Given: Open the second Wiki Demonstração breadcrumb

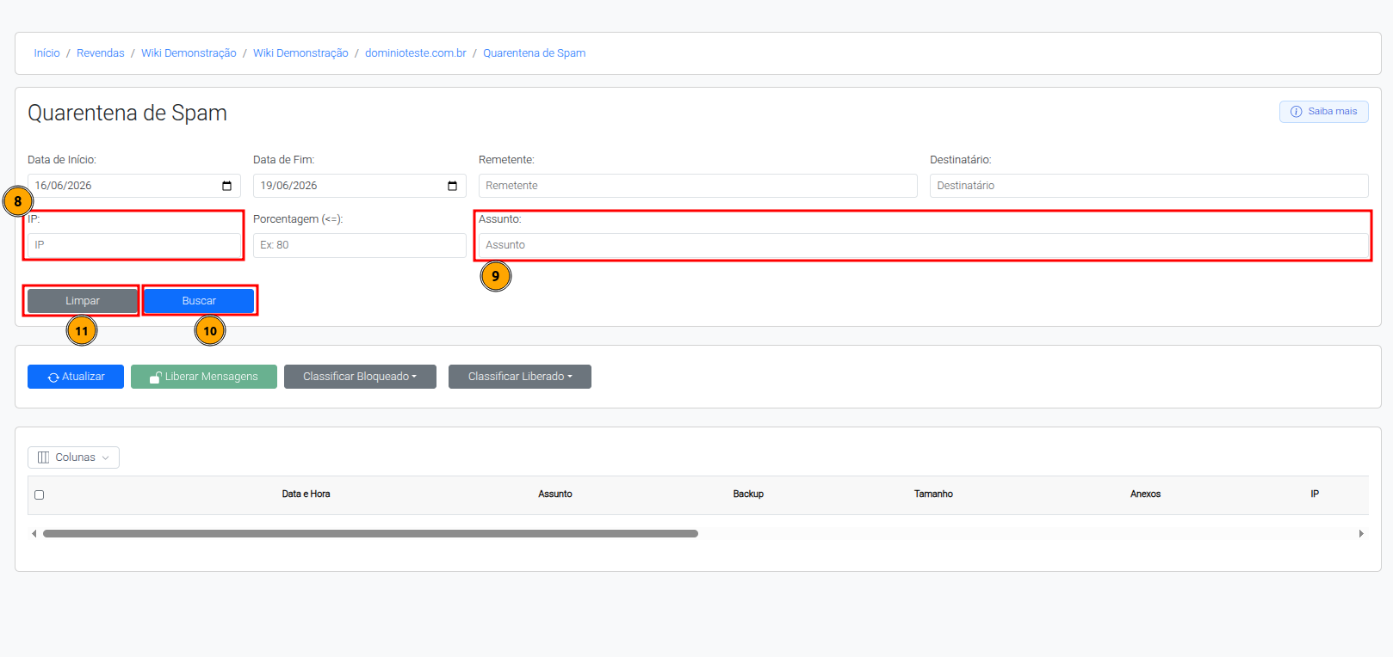Looking at the screenshot, I should point(300,53).
